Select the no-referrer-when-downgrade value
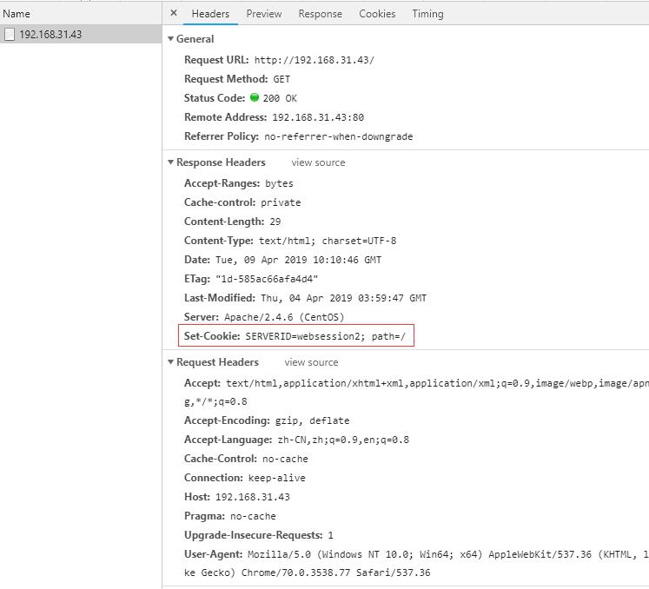This screenshot has width=649, height=589. tap(339, 136)
